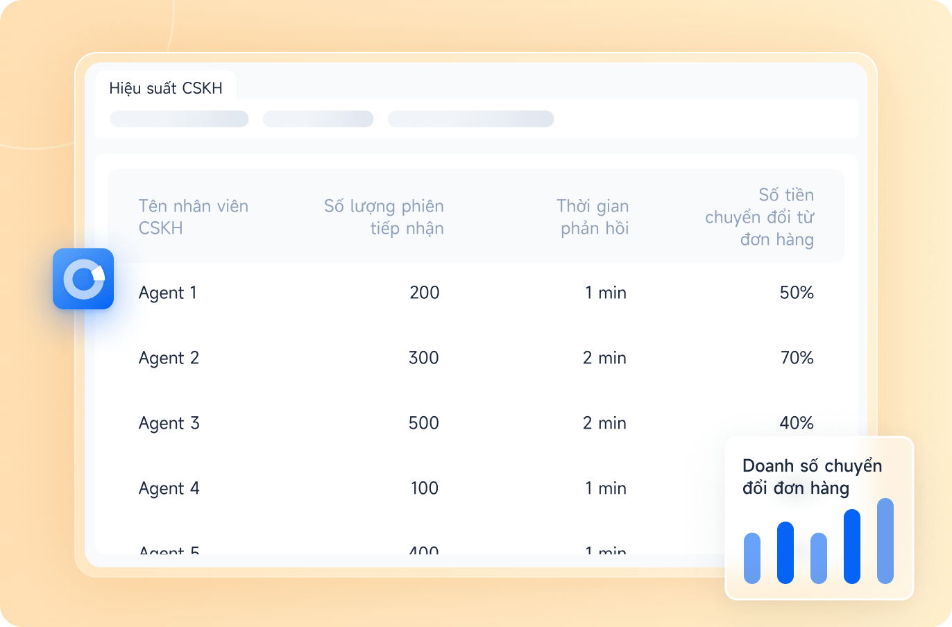Click the blue donut chart icon
Screen dimensions: 952x627
coord(83,279)
